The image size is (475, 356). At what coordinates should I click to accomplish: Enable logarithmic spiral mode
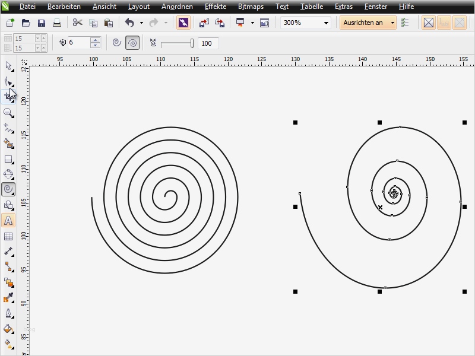134,42
